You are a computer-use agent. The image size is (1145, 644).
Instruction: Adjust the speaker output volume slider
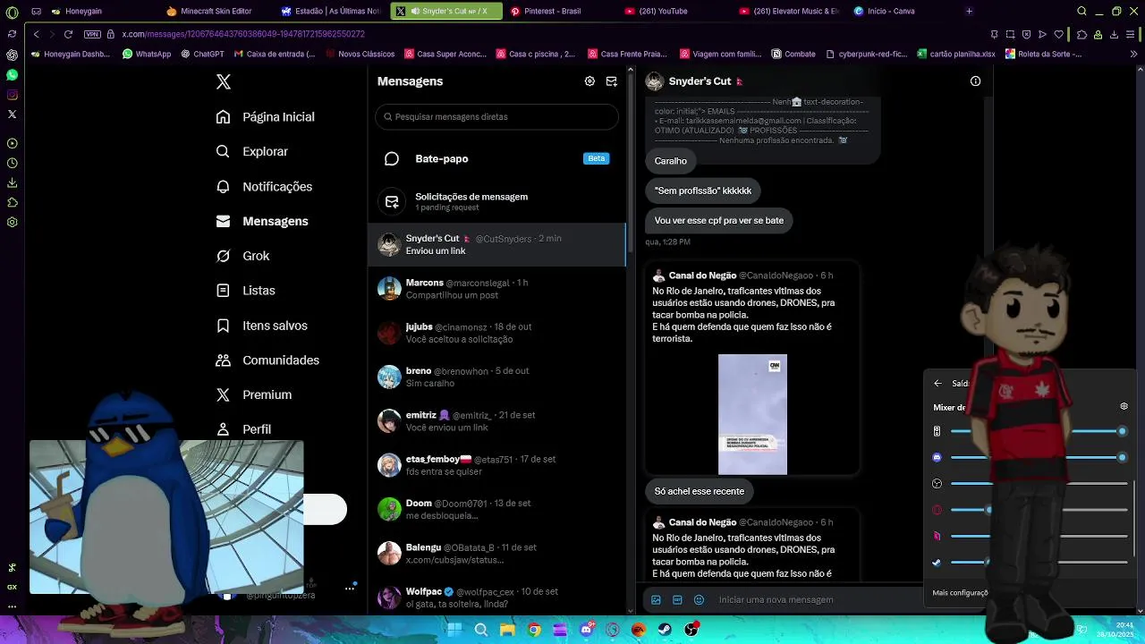1039,431
